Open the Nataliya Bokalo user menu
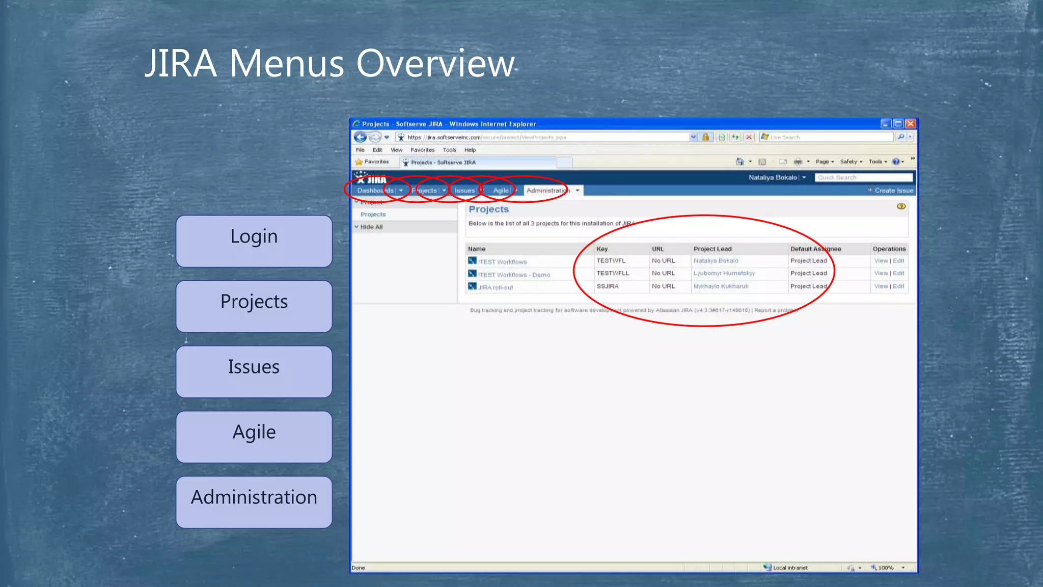1043x587 pixels. point(777,177)
